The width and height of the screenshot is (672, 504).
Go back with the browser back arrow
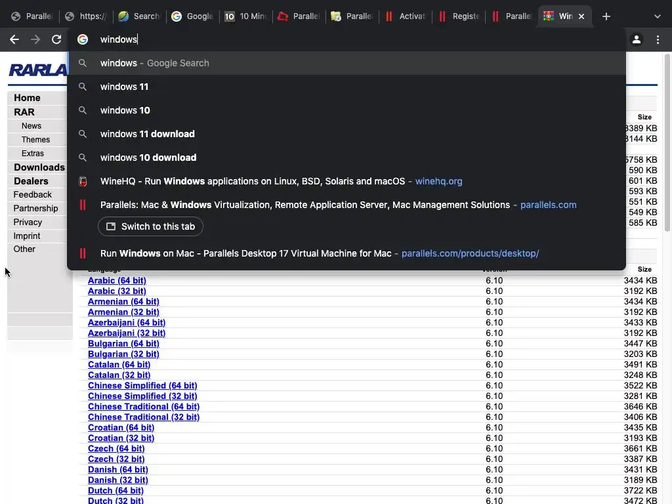point(14,39)
